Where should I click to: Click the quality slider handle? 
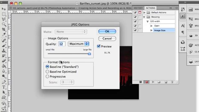tap(89, 54)
